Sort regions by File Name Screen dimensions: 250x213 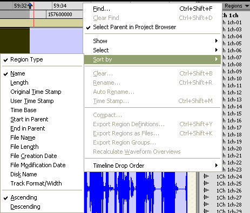coord(42,138)
